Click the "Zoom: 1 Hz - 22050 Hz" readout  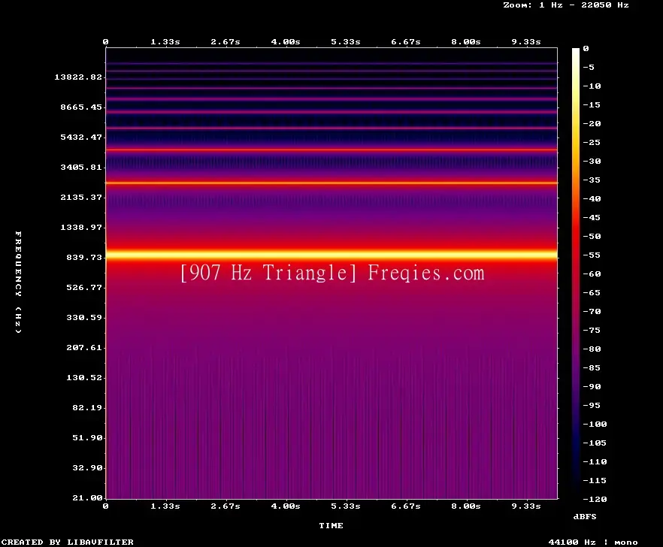click(566, 5)
